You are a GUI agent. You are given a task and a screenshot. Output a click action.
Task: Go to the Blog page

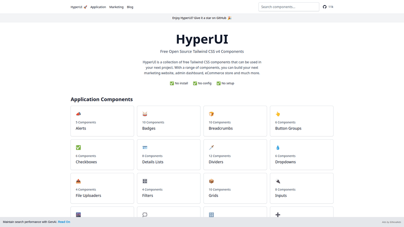pos(130,7)
